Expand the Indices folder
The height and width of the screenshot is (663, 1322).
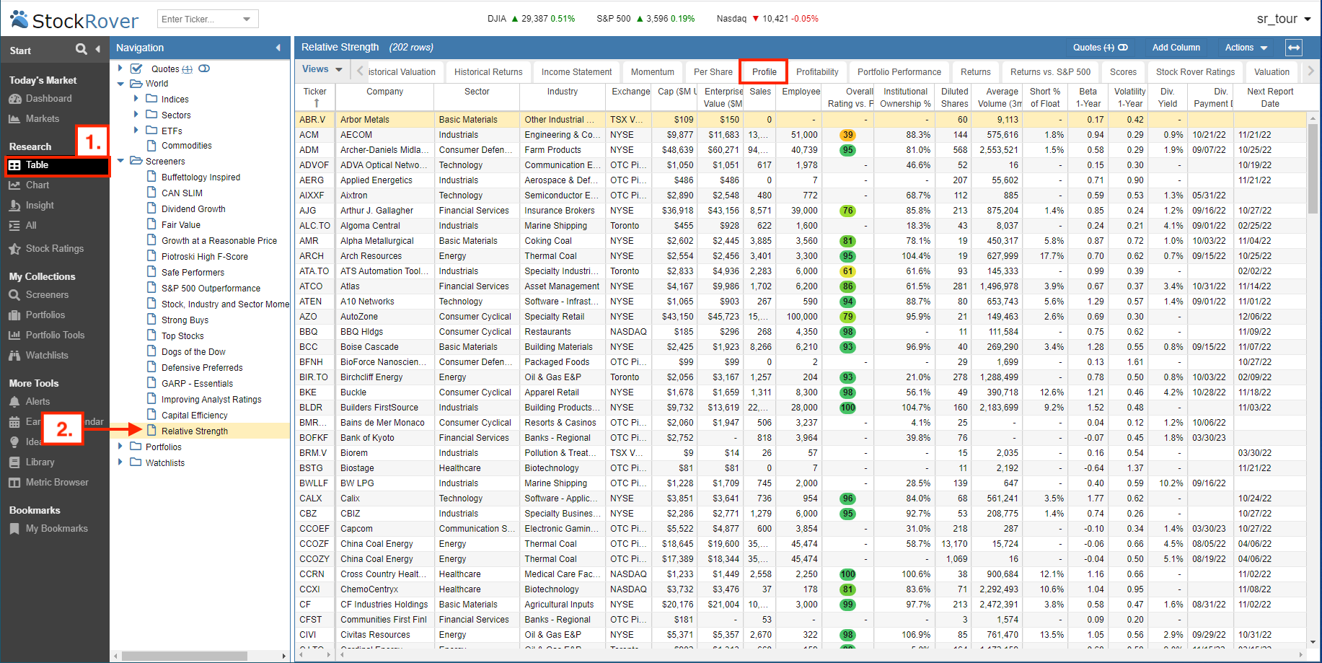click(136, 98)
